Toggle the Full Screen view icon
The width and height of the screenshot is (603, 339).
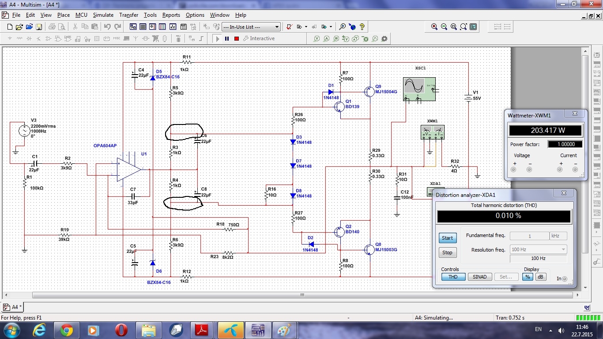[x=473, y=27]
